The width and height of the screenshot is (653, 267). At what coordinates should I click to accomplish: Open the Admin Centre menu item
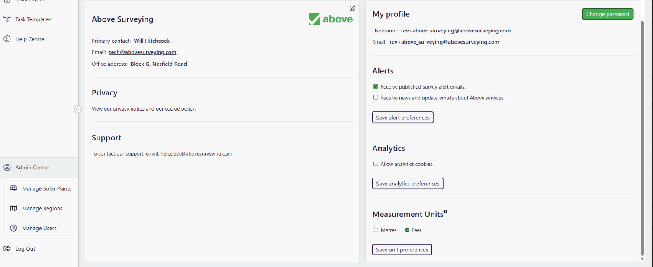32,168
